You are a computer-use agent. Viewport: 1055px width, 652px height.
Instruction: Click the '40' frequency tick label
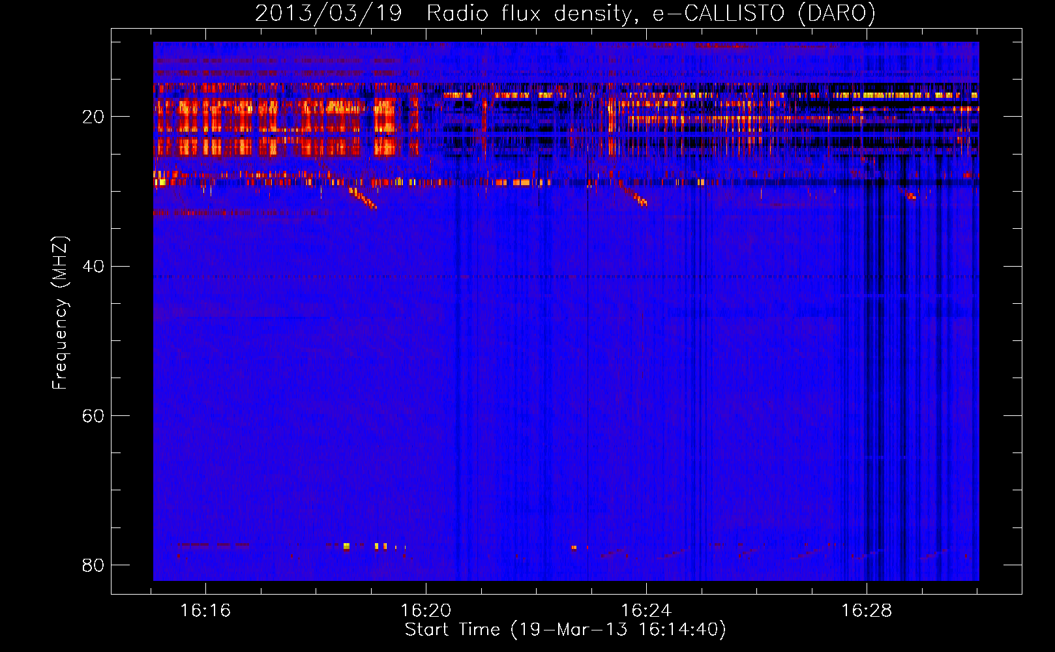93,266
